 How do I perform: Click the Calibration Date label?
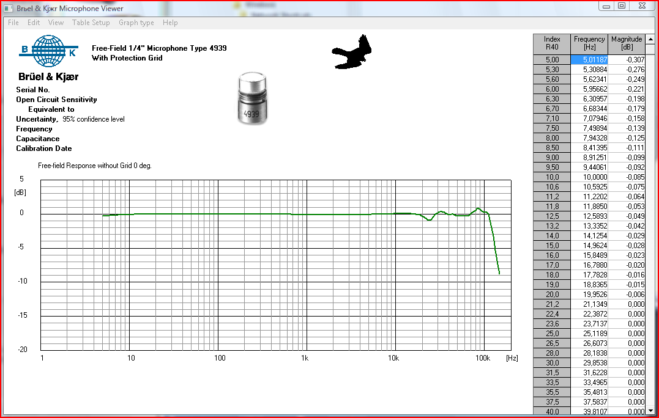[x=43, y=148]
